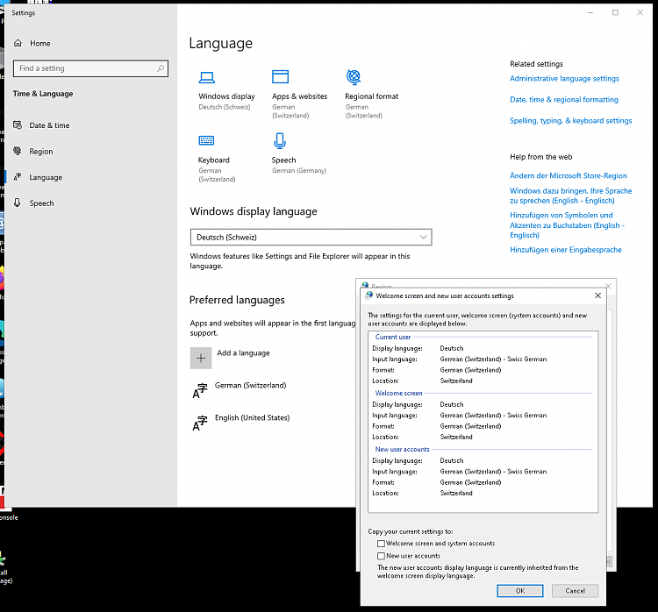Click the Keyboard icon tile

[x=206, y=140]
